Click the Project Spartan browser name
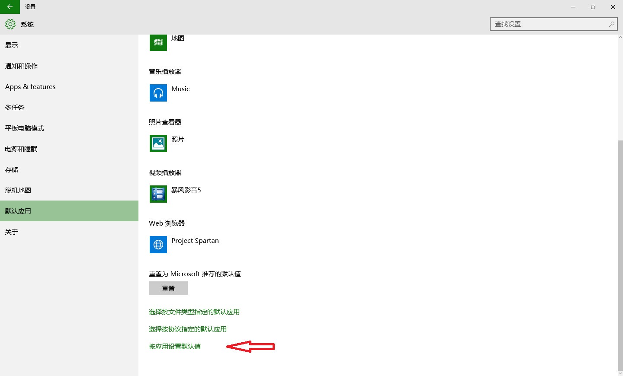The width and height of the screenshot is (623, 376). coord(195,241)
